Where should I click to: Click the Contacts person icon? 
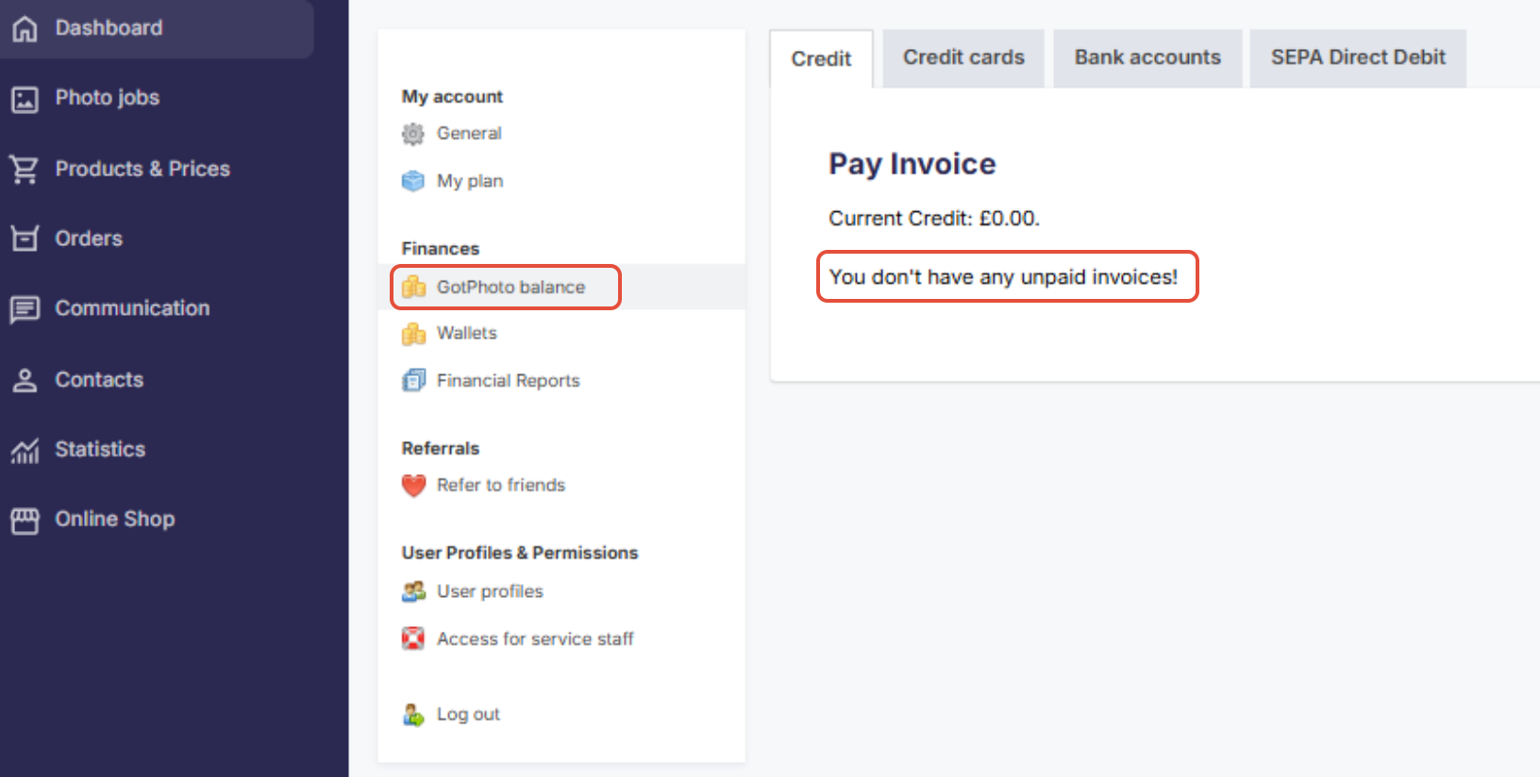point(24,379)
